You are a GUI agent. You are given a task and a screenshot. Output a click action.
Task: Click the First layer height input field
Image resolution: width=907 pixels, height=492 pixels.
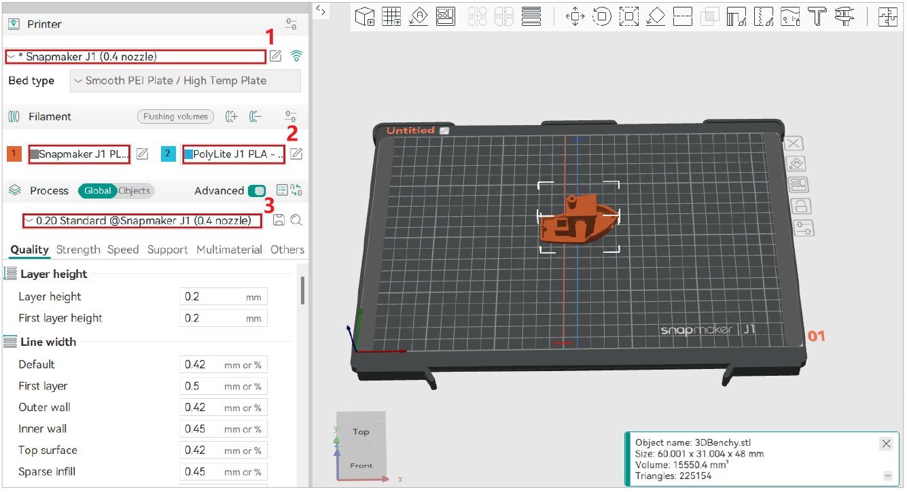click(x=224, y=318)
